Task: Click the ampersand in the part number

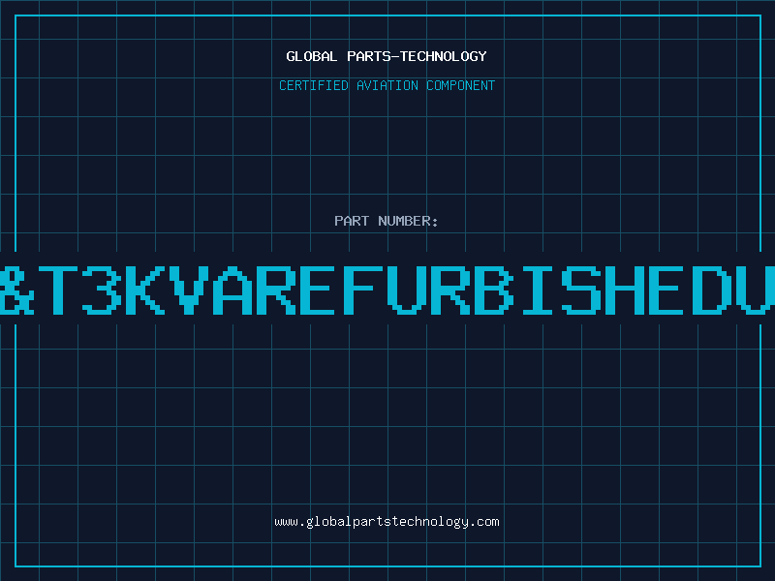Action: [x=16, y=290]
